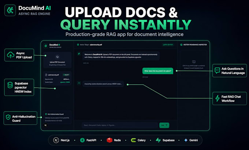Click the round N avatar in sidebar bottom
This screenshot has height=150, width=249.
(x=45, y=125)
